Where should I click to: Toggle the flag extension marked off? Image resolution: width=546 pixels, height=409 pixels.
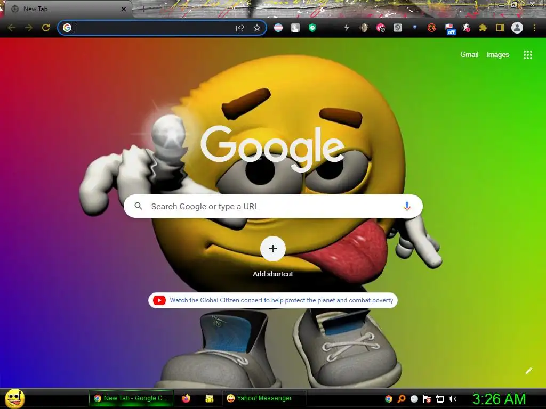coord(449,29)
